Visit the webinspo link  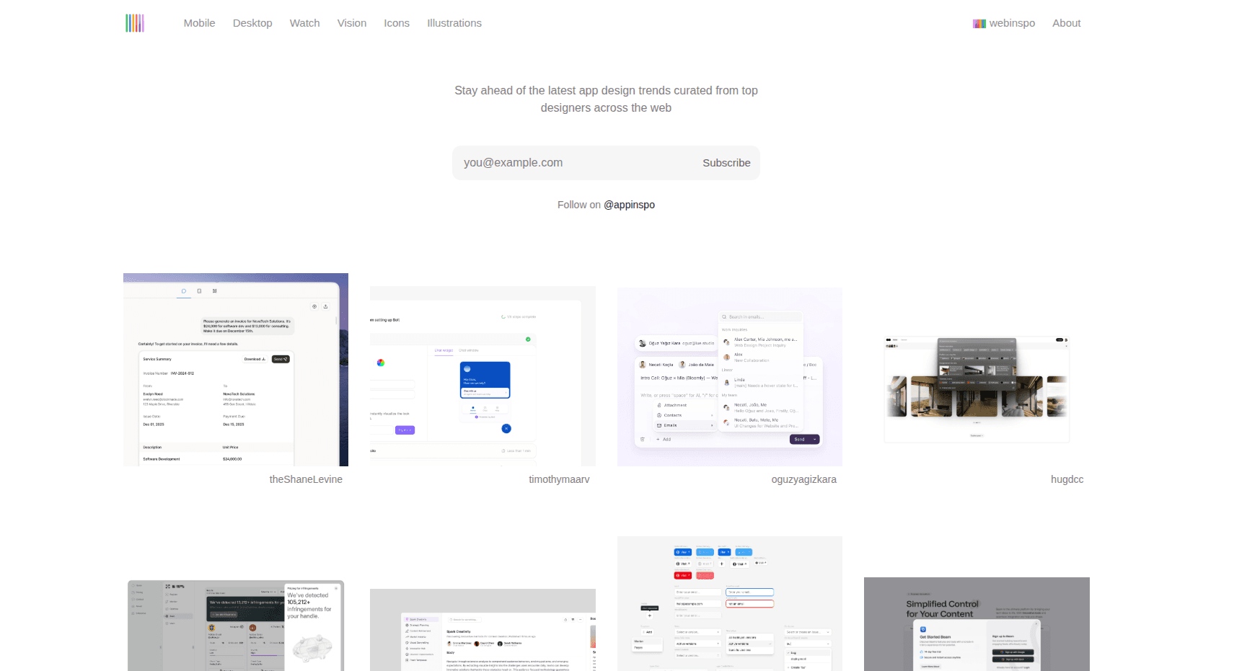tap(1011, 23)
